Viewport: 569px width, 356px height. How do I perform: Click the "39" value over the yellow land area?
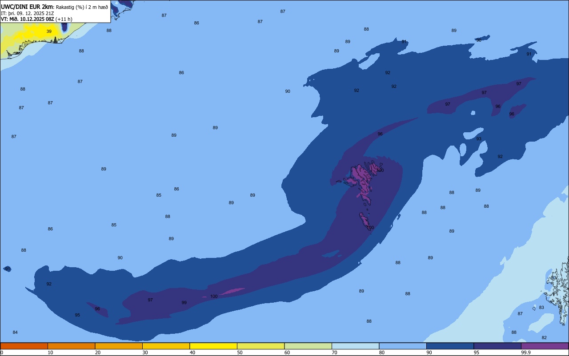tap(49, 32)
